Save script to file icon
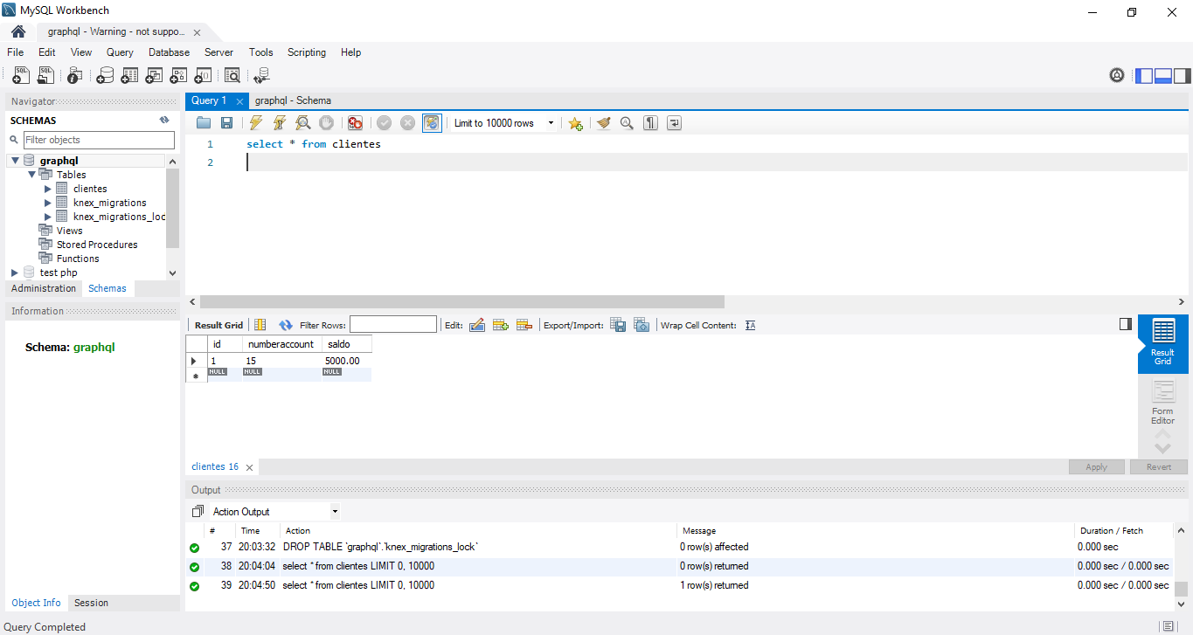This screenshot has width=1193, height=635. click(x=226, y=123)
